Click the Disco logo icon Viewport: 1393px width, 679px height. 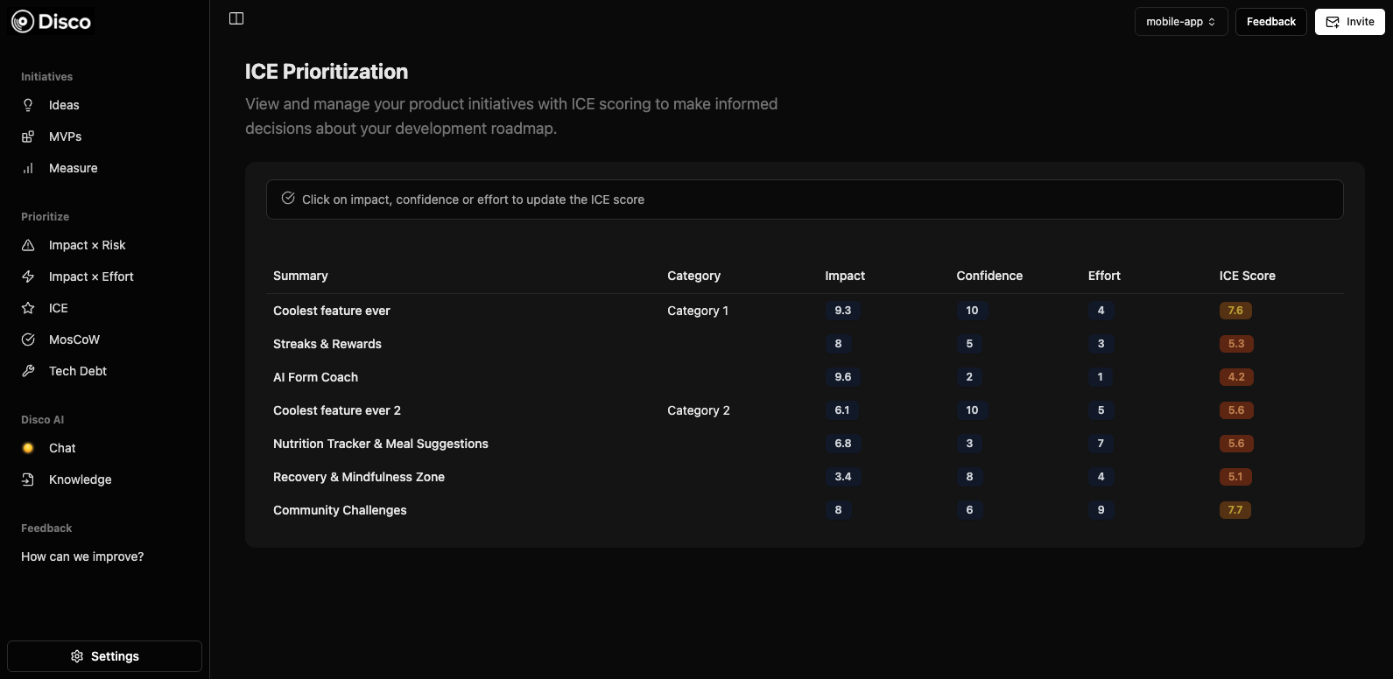[23, 22]
